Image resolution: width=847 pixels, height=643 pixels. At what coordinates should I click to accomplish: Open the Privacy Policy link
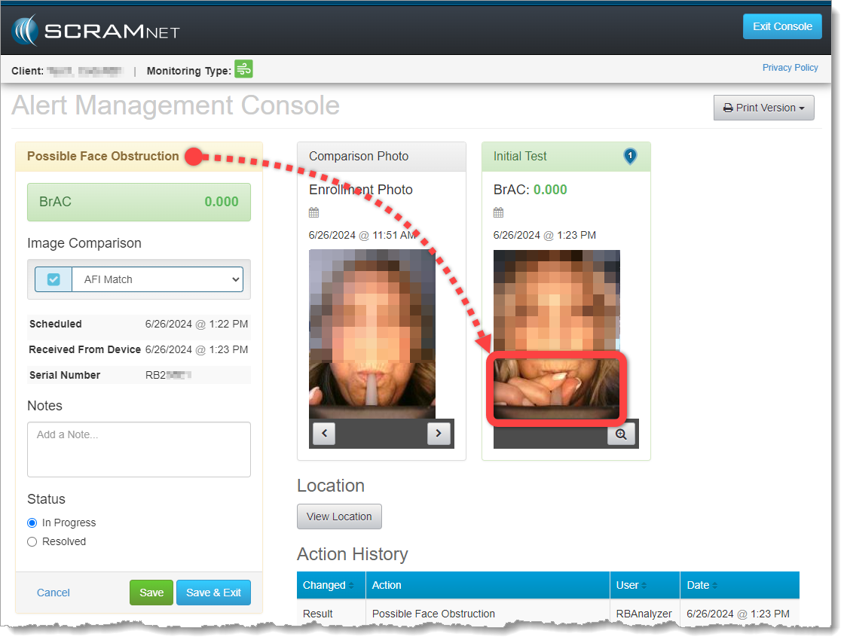[790, 68]
